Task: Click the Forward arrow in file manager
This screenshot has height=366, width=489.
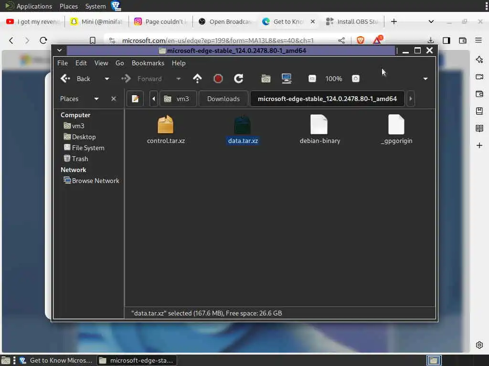Action: [x=126, y=79]
